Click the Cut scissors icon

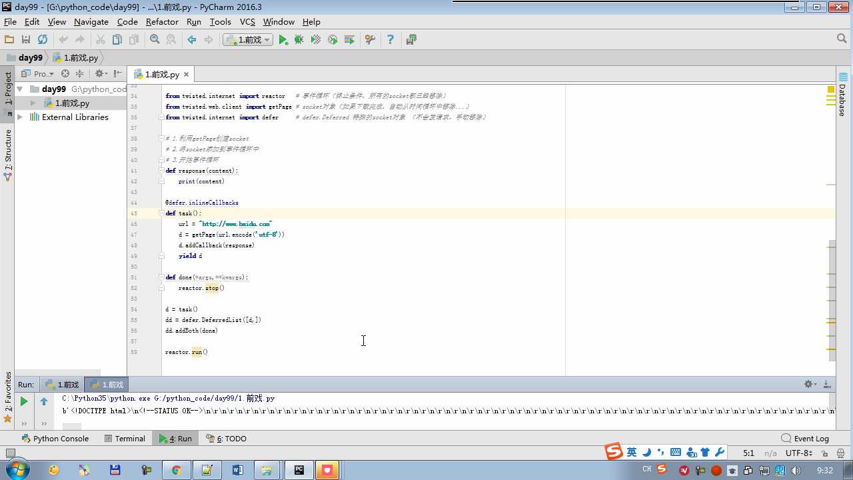click(101, 40)
